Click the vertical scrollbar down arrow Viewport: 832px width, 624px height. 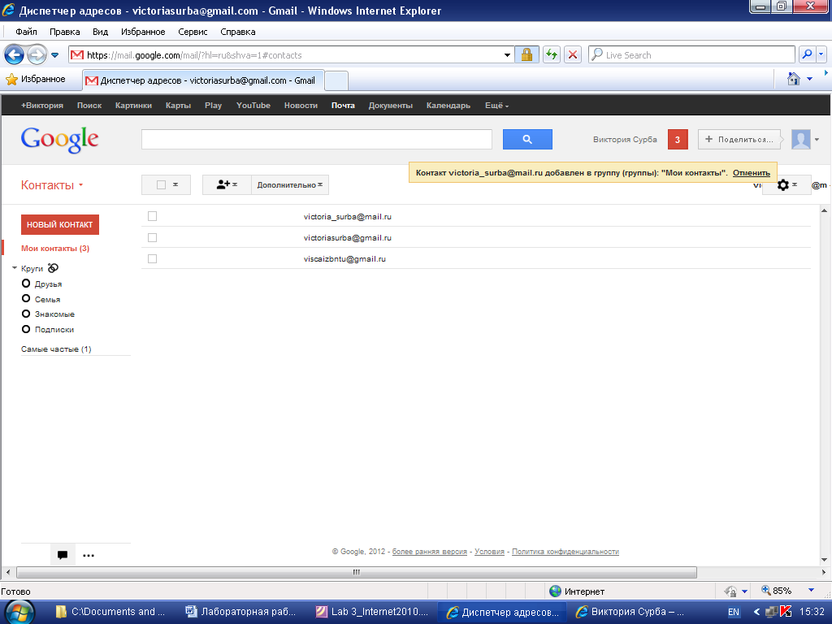pos(824,559)
